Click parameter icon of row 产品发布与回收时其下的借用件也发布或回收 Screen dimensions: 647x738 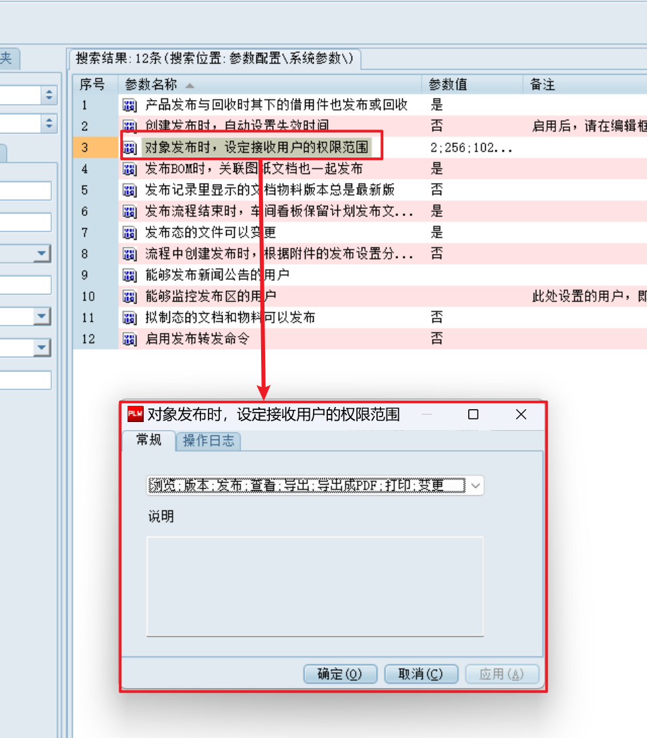coord(130,105)
